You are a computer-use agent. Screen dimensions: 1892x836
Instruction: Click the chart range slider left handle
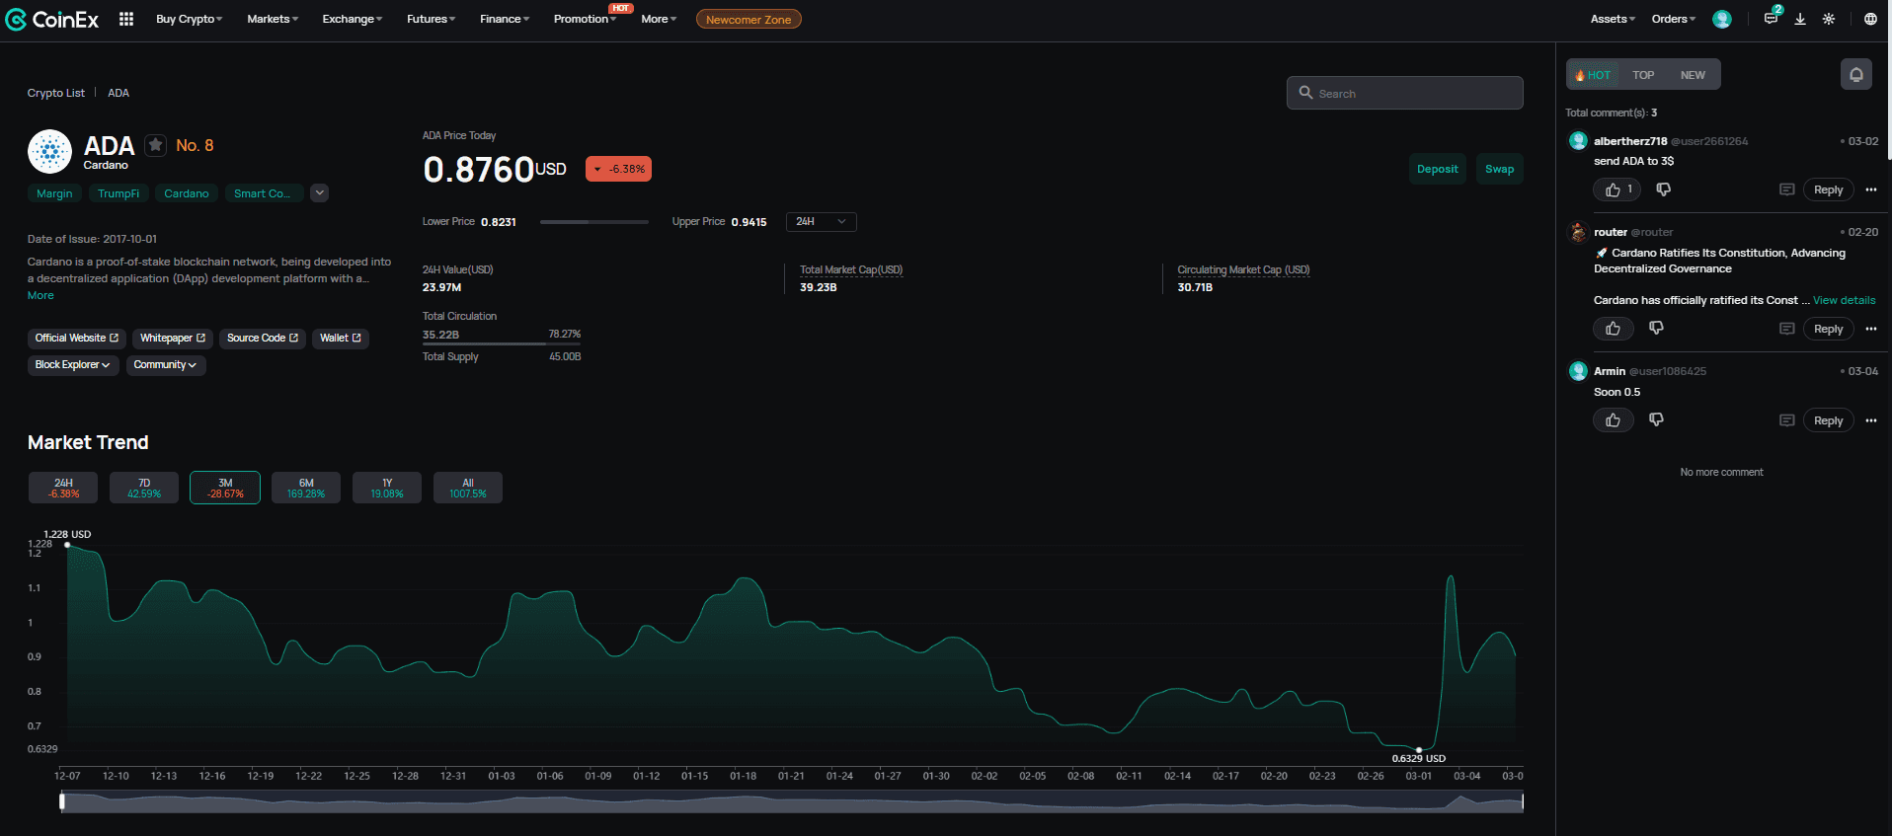click(62, 802)
